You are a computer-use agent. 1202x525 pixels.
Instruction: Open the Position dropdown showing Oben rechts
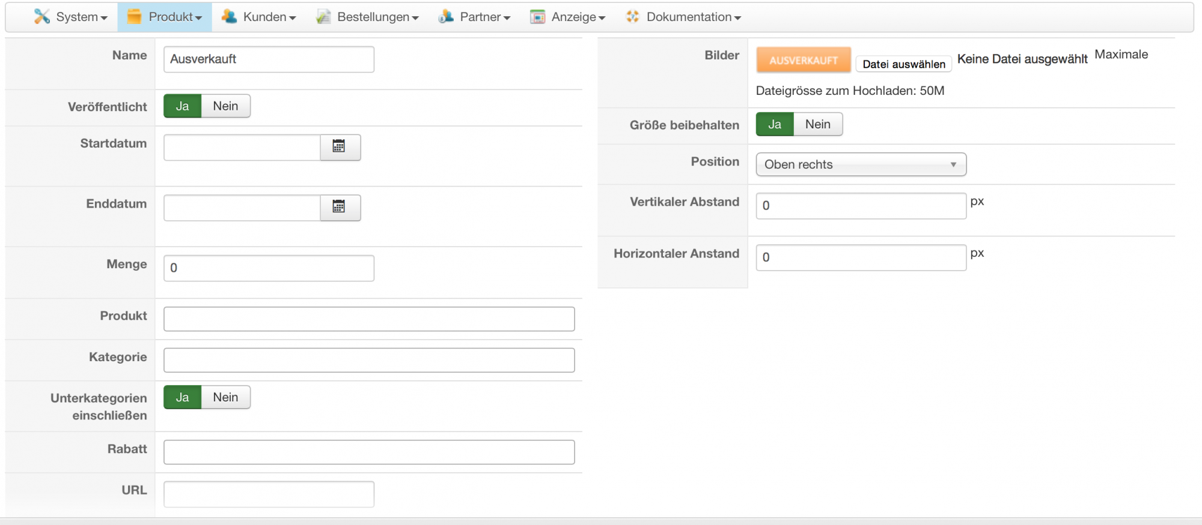tap(861, 164)
